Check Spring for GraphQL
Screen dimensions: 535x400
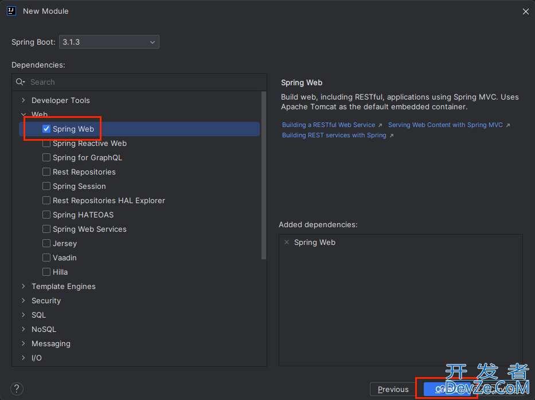46,157
